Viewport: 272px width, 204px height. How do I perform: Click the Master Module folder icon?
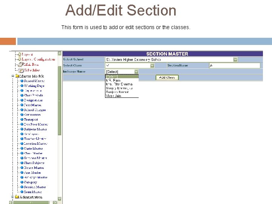(x=17, y=76)
